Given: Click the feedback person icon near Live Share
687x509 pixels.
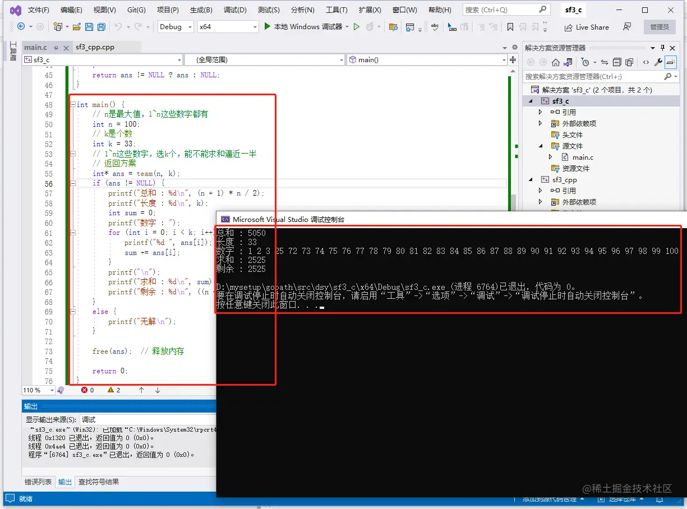Looking at the screenshot, I should 627,27.
